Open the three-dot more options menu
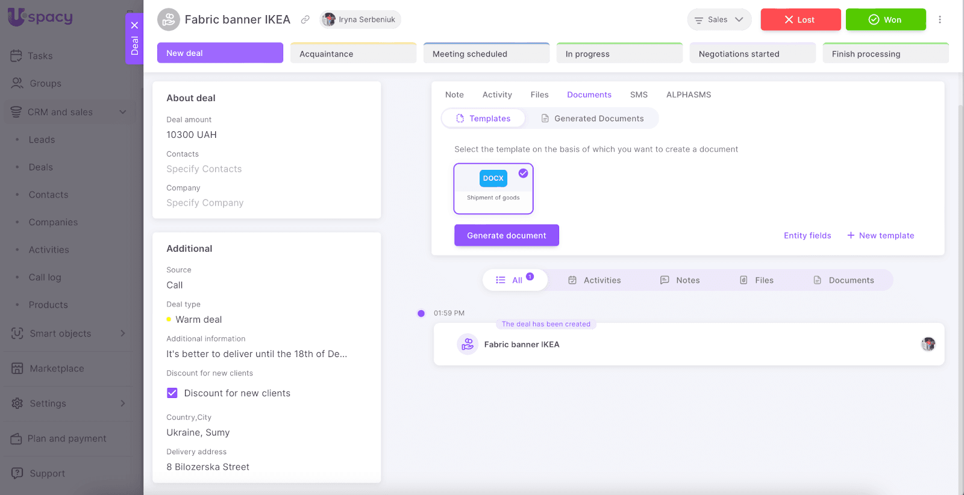964x495 pixels. (939, 20)
